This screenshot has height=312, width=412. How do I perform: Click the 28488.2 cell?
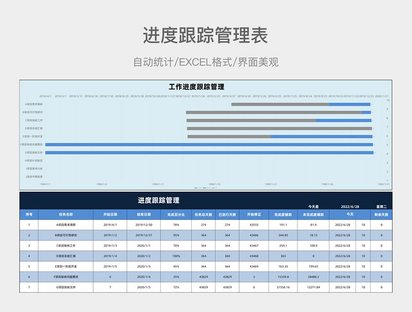point(314,277)
